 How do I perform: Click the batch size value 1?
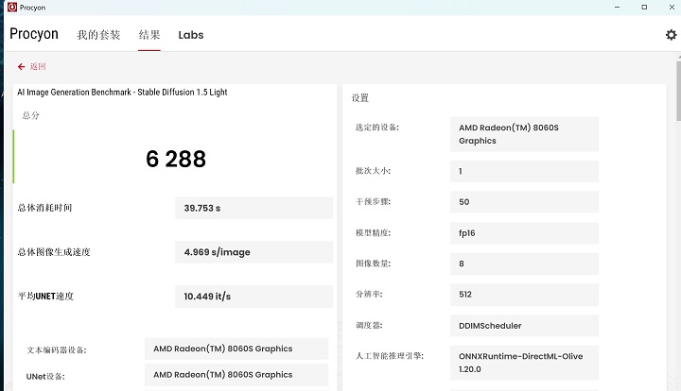[524, 171]
